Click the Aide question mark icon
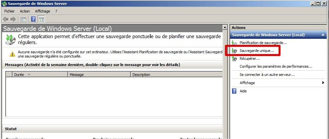Screen dimensions: 329x139 pyautogui.click(x=234, y=91)
